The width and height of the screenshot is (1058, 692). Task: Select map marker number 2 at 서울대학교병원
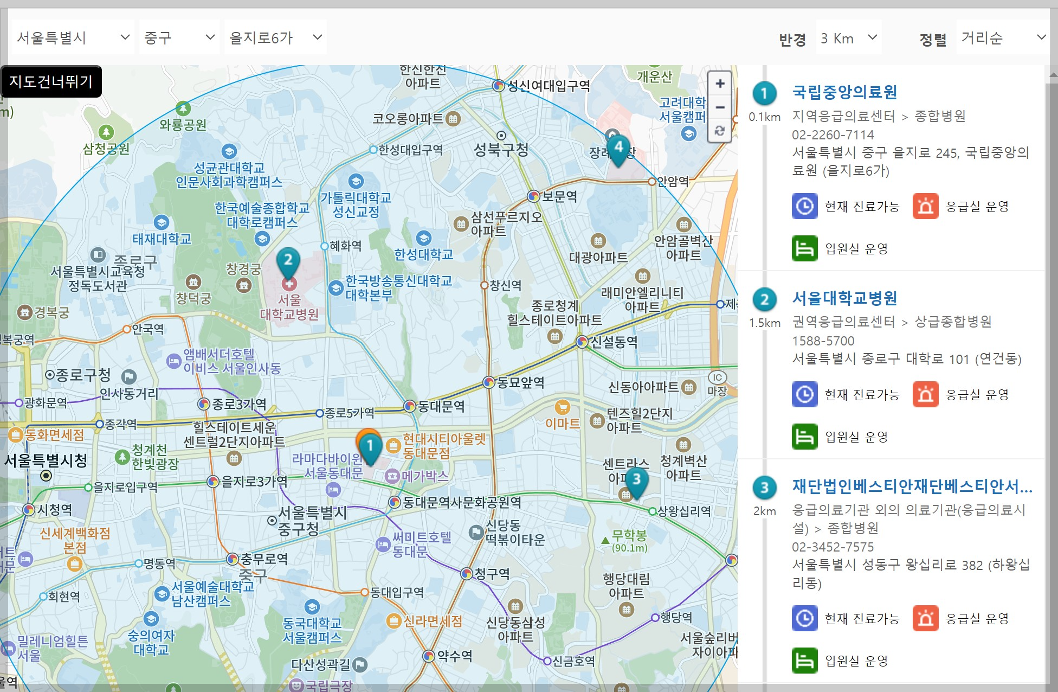point(288,262)
